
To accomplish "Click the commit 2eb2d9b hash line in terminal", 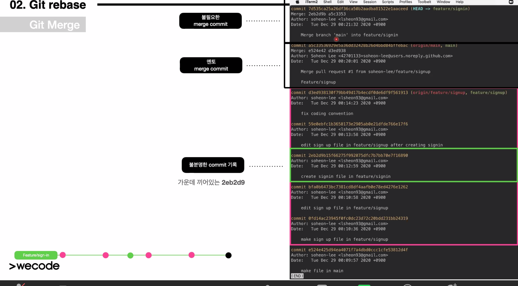I will point(349,155).
